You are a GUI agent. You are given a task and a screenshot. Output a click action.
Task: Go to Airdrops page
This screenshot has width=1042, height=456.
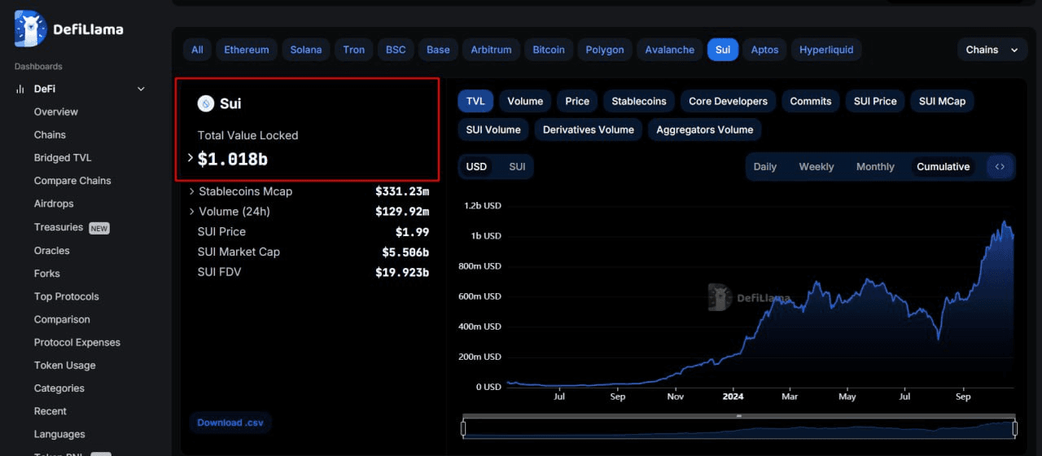[x=54, y=204]
